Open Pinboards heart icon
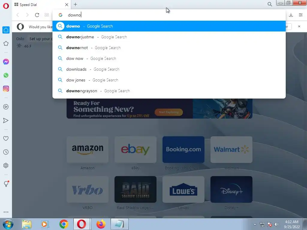Screen dimensions: 307x230 [6, 138]
